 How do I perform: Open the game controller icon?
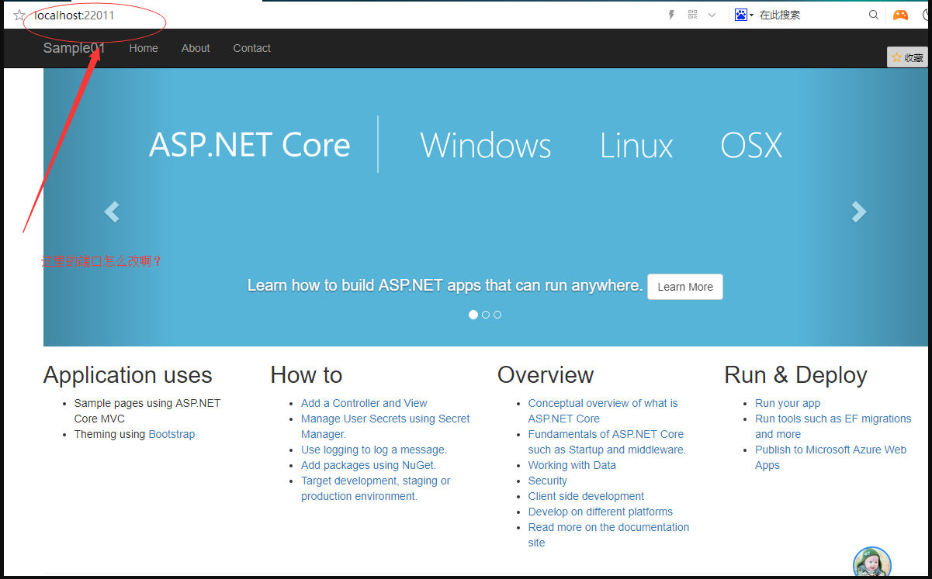(x=900, y=15)
